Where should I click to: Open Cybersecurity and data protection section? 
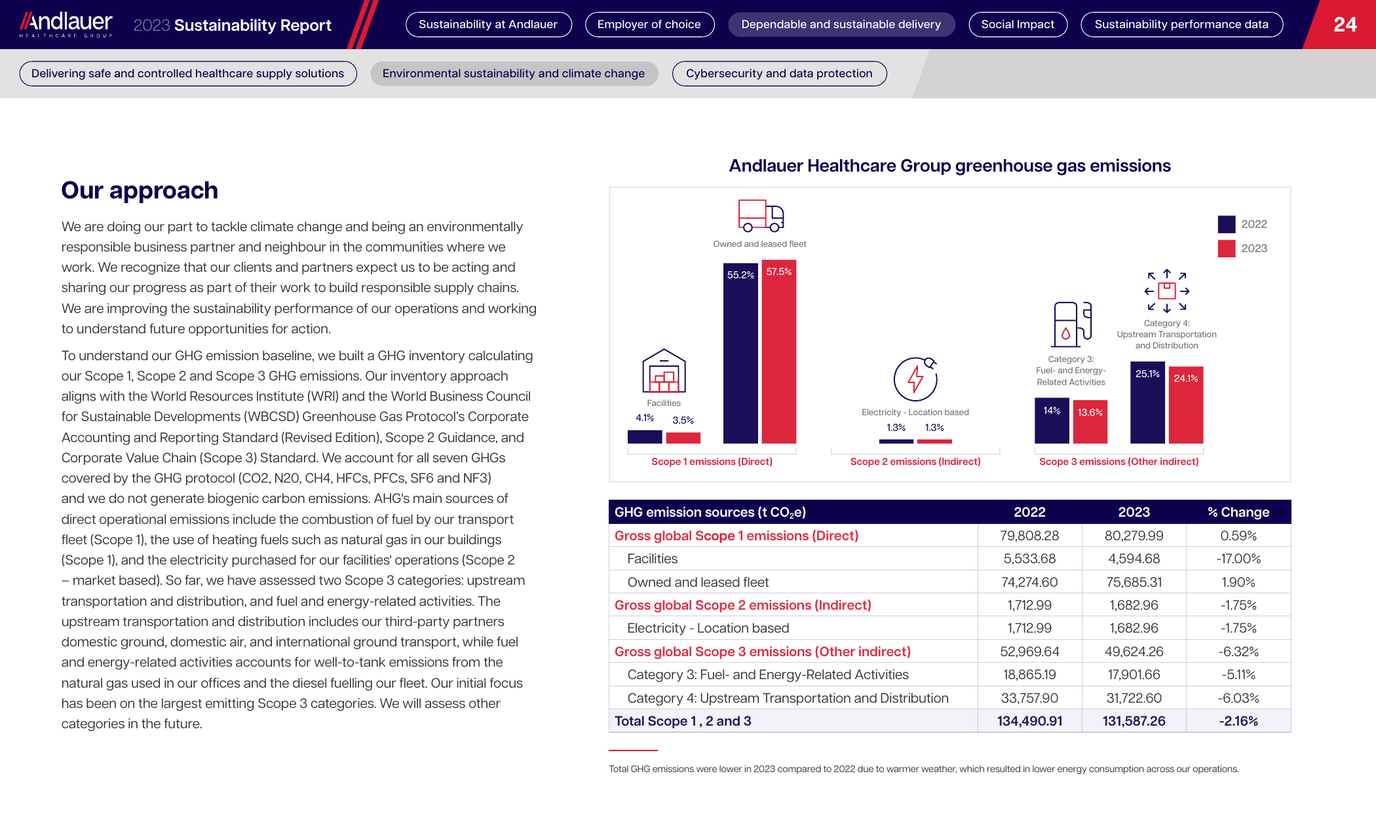(779, 73)
